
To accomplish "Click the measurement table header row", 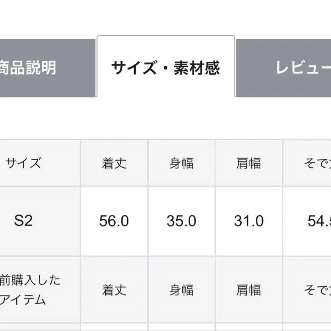I will (165, 162).
